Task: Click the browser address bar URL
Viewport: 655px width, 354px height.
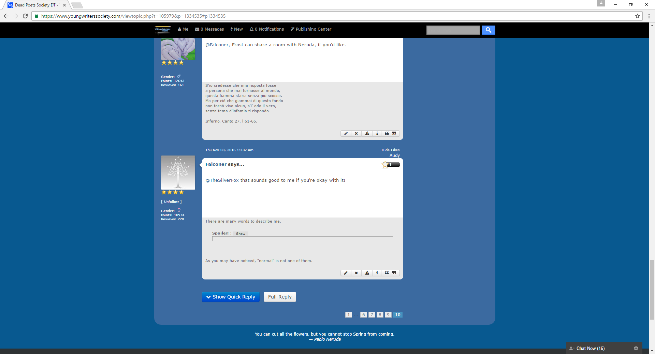Action: click(x=133, y=16)
